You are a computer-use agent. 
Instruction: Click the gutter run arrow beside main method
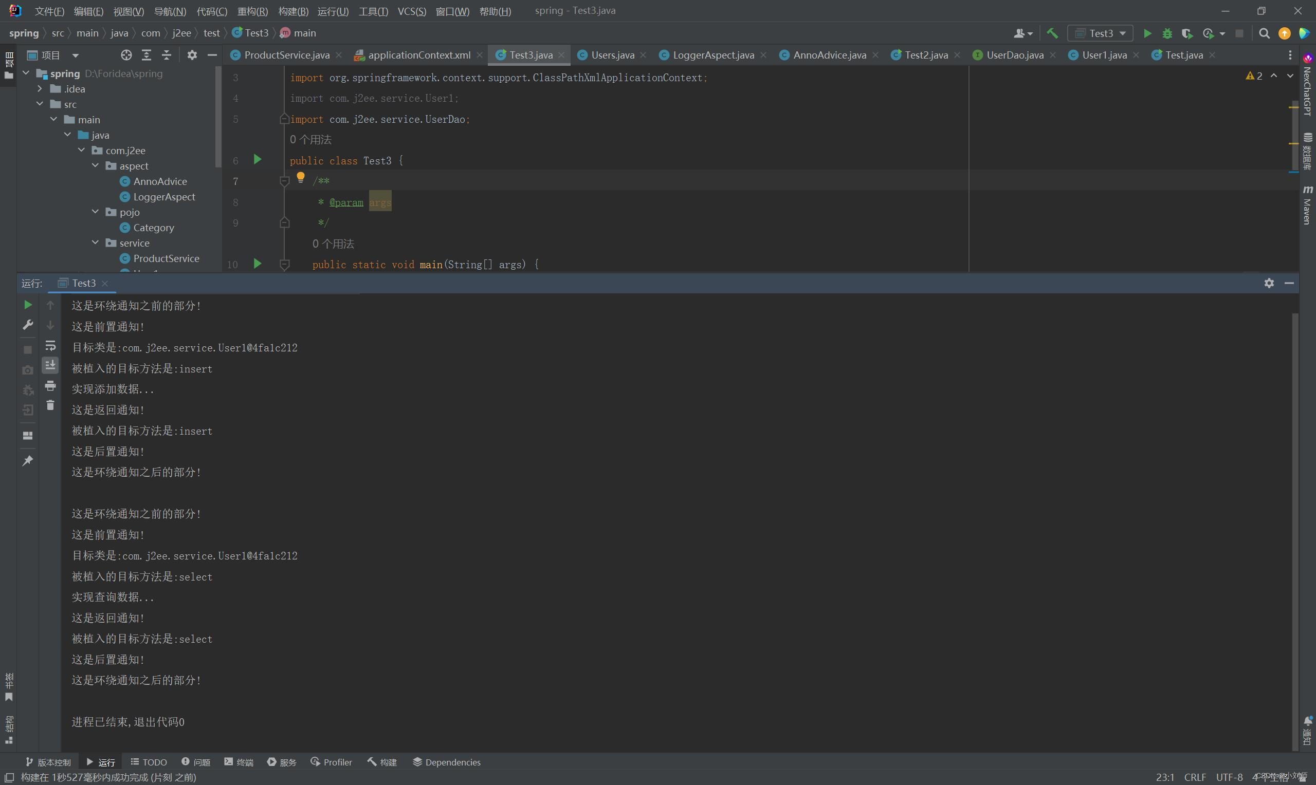258,264
